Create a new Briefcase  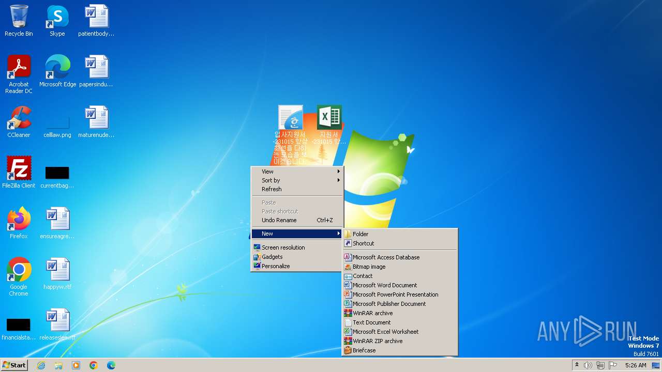pyautogui.click(x=400, y=350)
